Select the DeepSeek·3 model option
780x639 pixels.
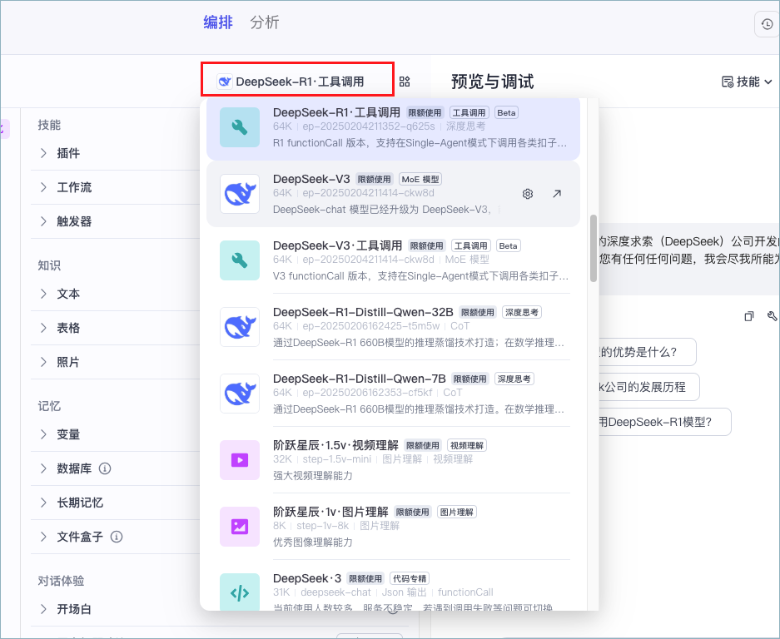pyautogui.click(x=393, y=587)
